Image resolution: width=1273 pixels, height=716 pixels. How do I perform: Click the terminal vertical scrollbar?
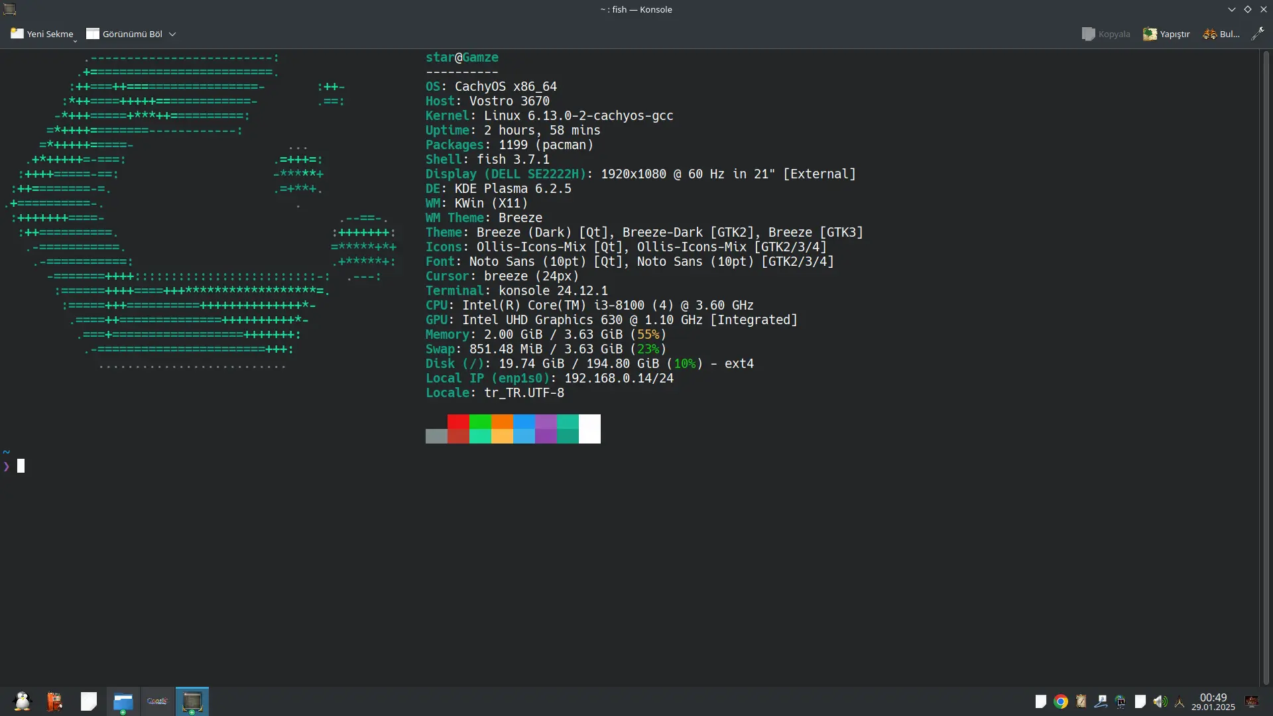point(1266,367)
